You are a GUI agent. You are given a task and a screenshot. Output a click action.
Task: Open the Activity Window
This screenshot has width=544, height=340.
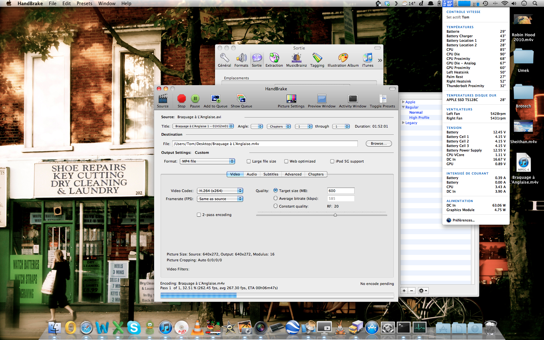[x=353, y=101]
